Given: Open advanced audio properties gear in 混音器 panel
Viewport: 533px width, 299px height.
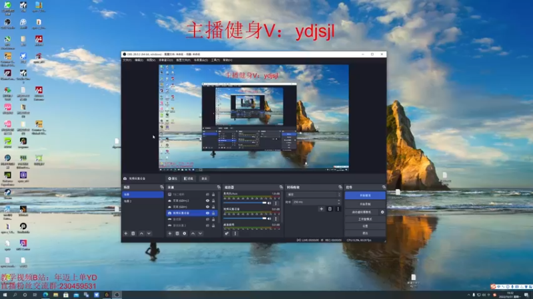Looking at the screenshot, I should coord(227,234).
